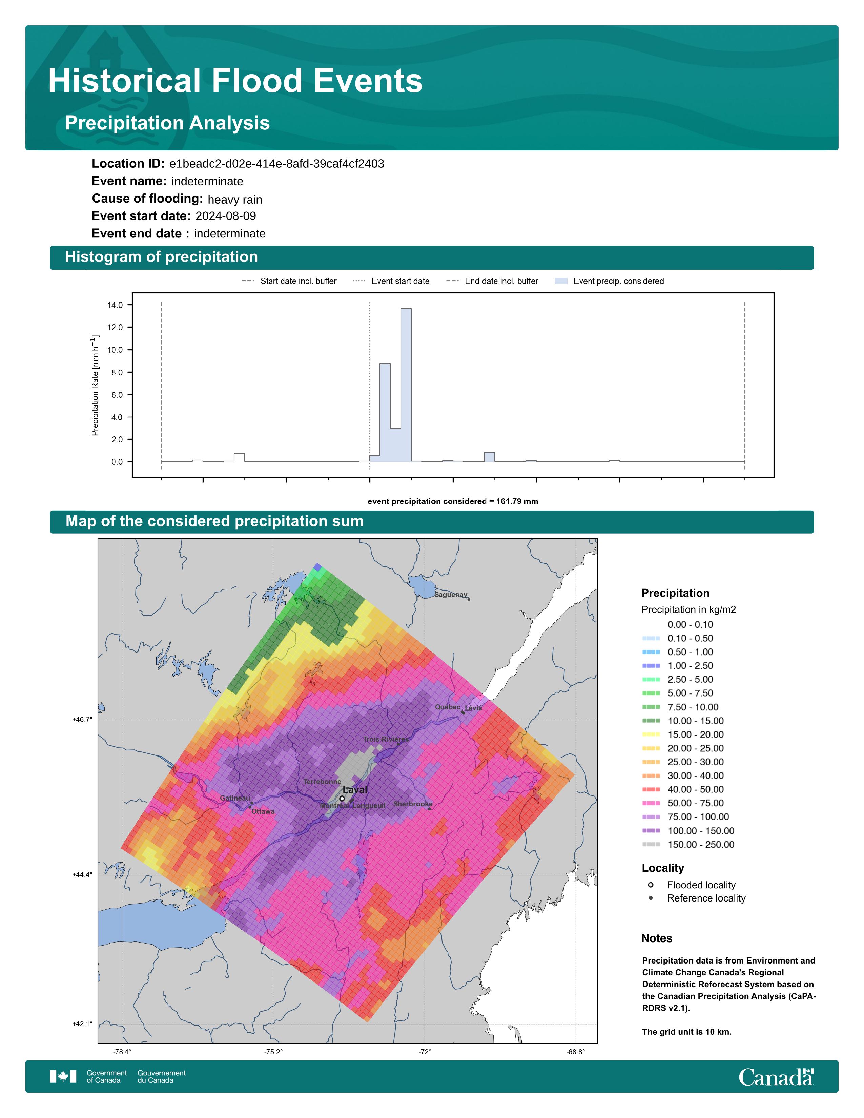Image resolution: width=864 pixels, height=1118 pixels.
Task: Click the heavy rain cause of flooding value
Action: [x=235, y=200]
